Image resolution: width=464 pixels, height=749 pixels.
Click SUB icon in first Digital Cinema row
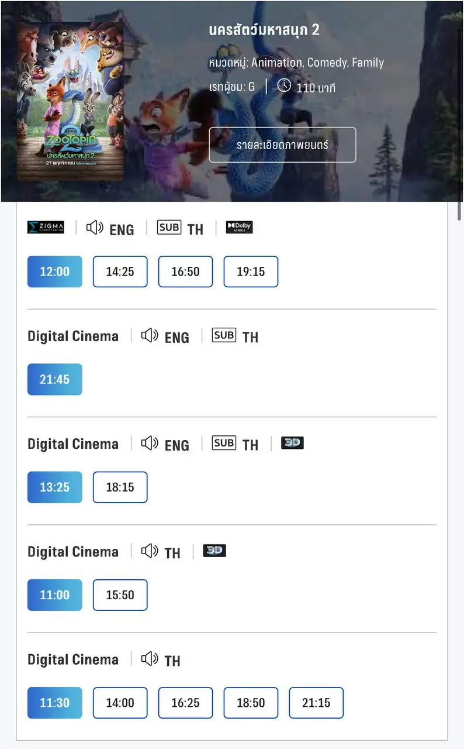pyautogui.click(x=224, y=335)
